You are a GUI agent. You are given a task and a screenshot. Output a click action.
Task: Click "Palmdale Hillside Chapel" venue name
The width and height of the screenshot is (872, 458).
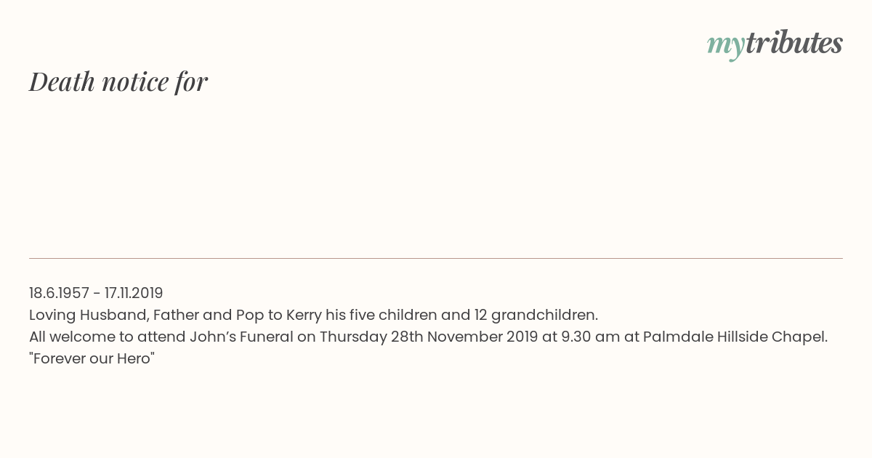(735, 337)
